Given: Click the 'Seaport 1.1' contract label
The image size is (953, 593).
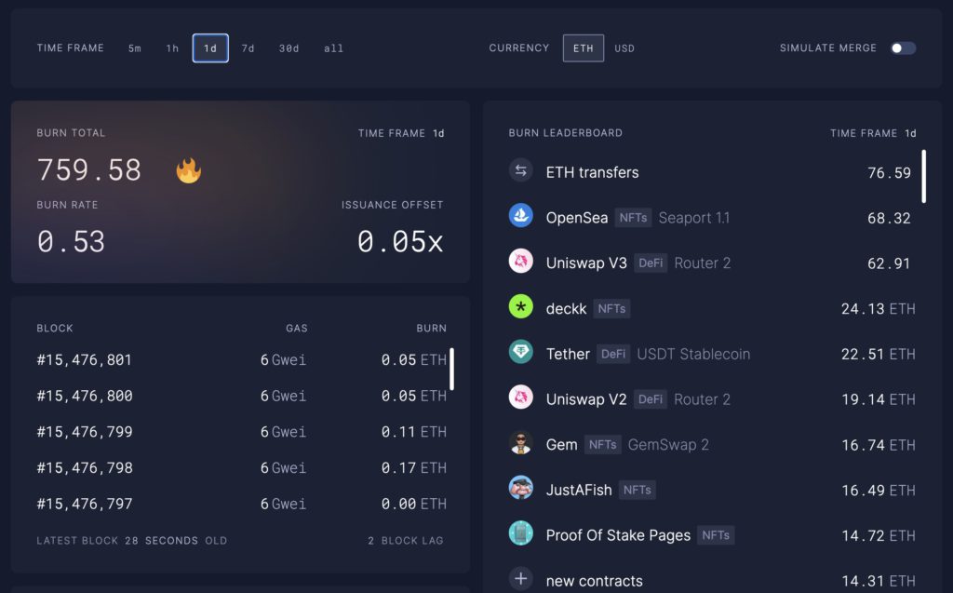Looking at the screenshot, I should tap(694, 218).
